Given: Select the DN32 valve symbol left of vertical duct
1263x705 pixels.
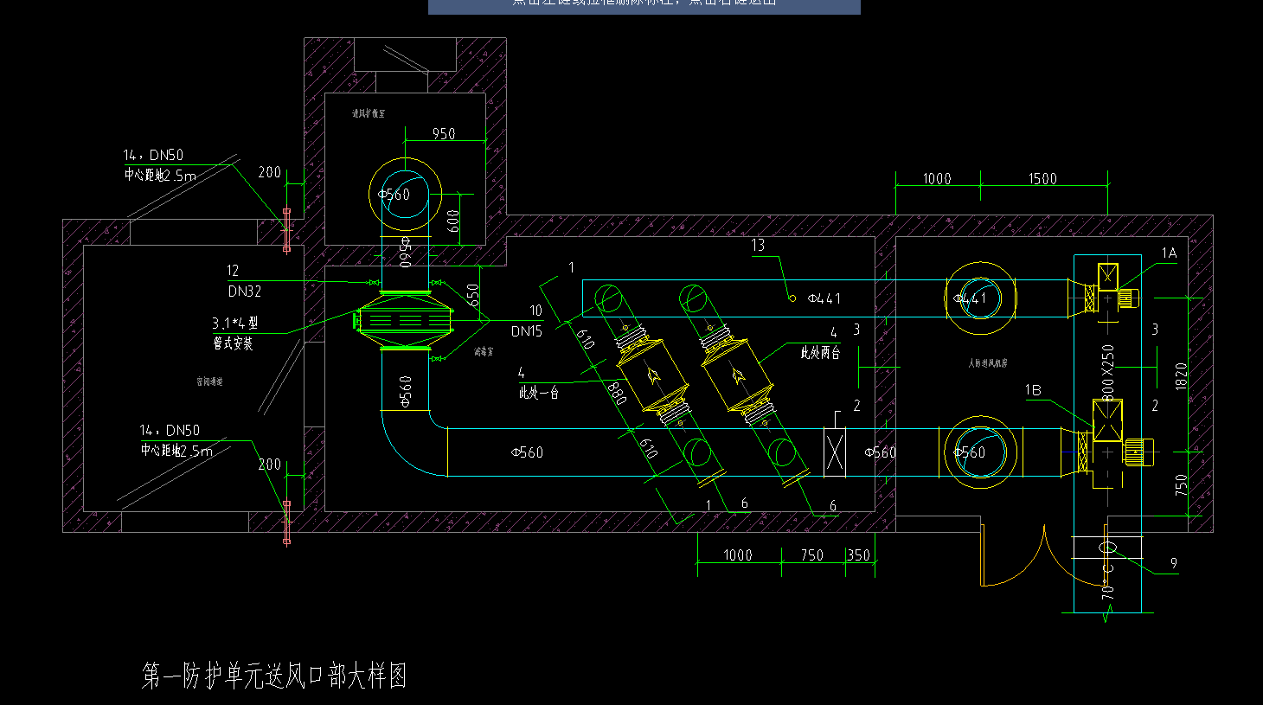Looking at the screenshot, I should 374,283.
